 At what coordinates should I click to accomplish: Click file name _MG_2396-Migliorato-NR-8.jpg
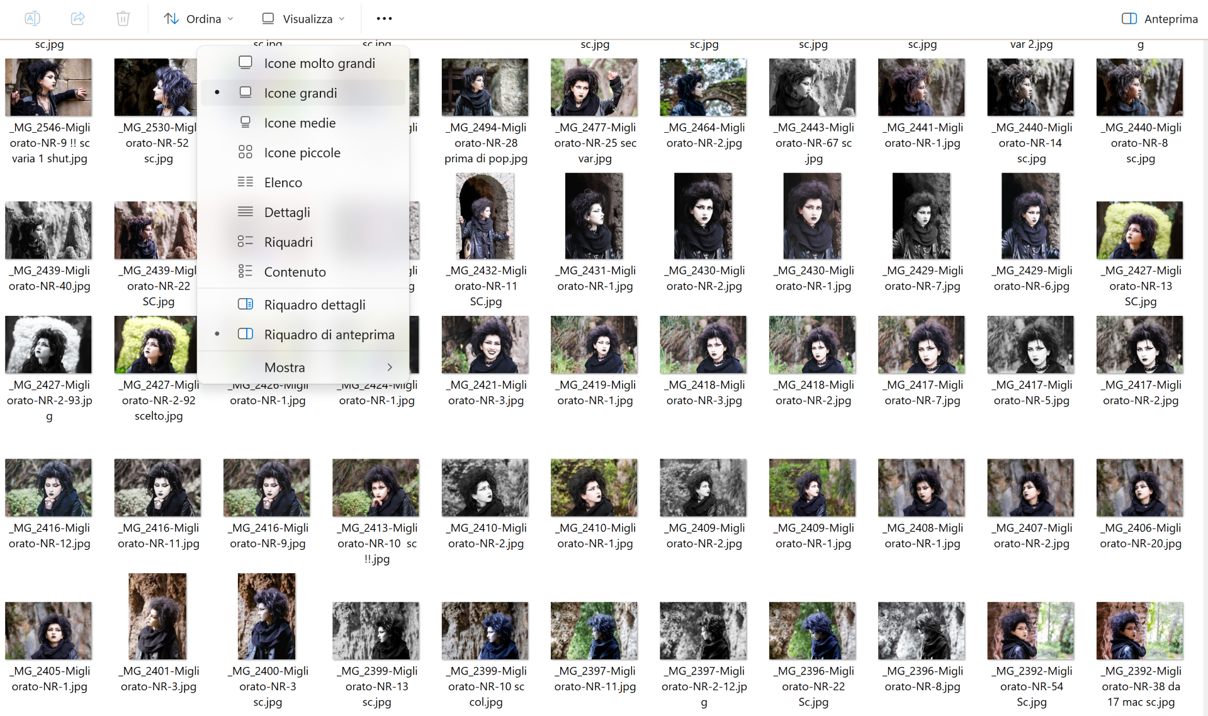pos(922,679)
